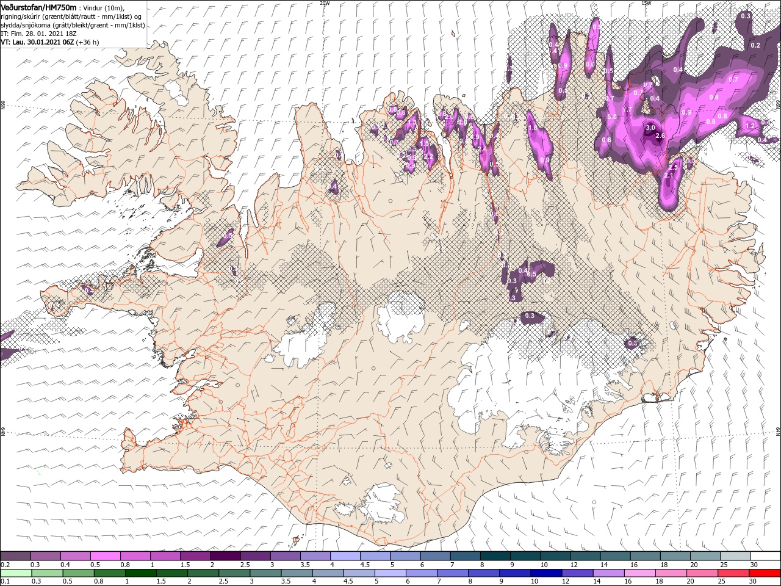Click the 64N latitude label on the right edge
Viewport: 781px width, 586px height.
[778, 432]
